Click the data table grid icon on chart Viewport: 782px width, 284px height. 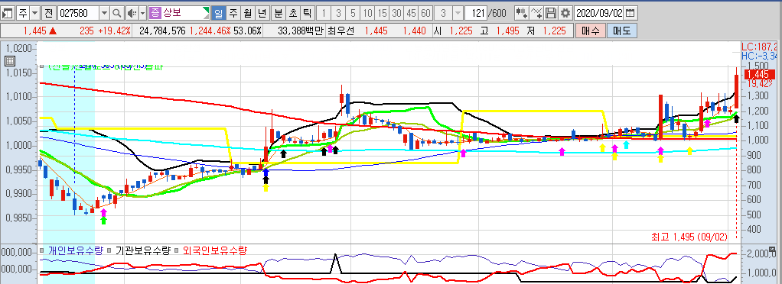click(9, 62)
